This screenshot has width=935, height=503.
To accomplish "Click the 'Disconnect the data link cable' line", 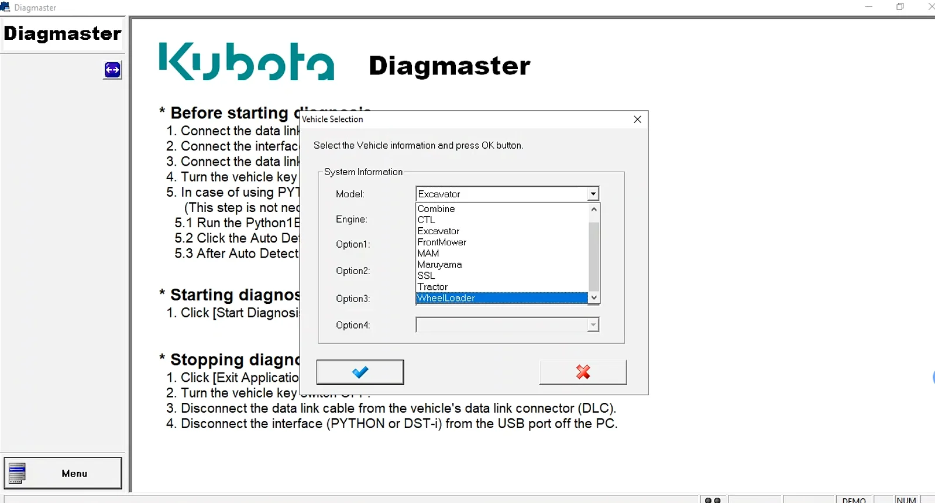I will [391, 408].
